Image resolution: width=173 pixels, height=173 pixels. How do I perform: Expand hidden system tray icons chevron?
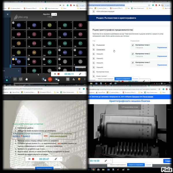point(152,84)
